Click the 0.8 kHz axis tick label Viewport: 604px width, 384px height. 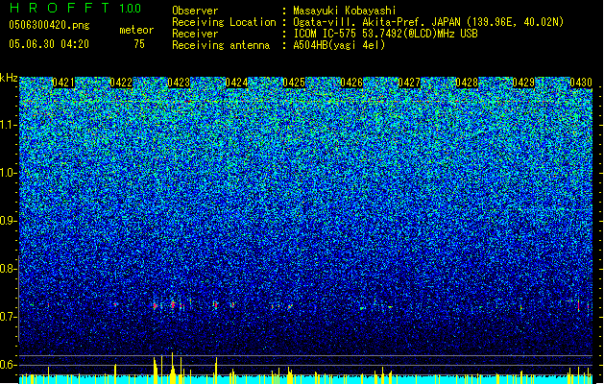[8, 269]
